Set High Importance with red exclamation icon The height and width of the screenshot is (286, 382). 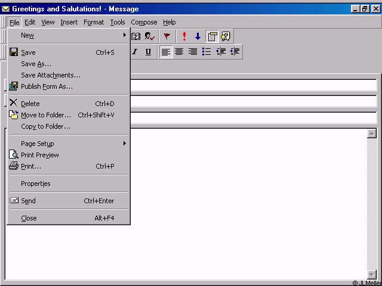click(184, 36)
